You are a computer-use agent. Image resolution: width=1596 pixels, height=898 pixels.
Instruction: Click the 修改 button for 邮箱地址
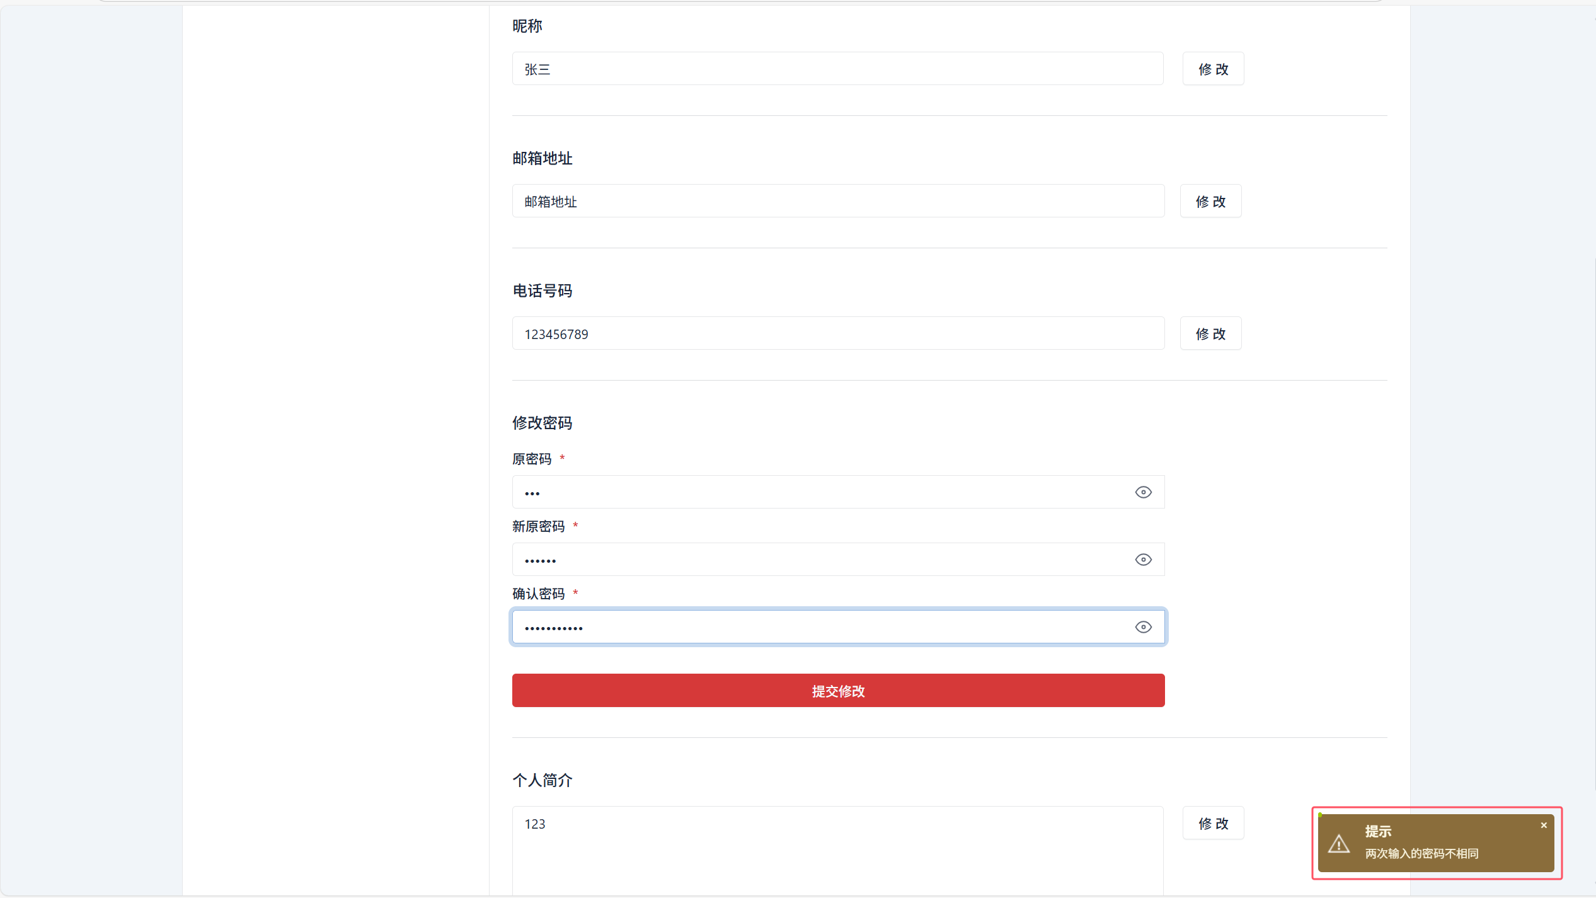click(x=1210, y=201)
